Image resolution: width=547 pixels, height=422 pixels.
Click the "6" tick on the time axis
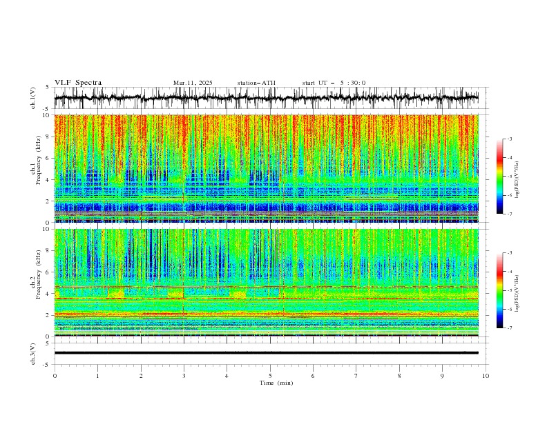point(314,376)
